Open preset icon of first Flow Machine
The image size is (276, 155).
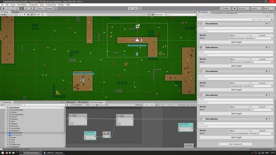(270, 24)
